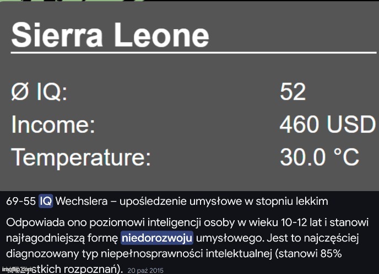Click the Sierra Leone heading

pos(110,36)
